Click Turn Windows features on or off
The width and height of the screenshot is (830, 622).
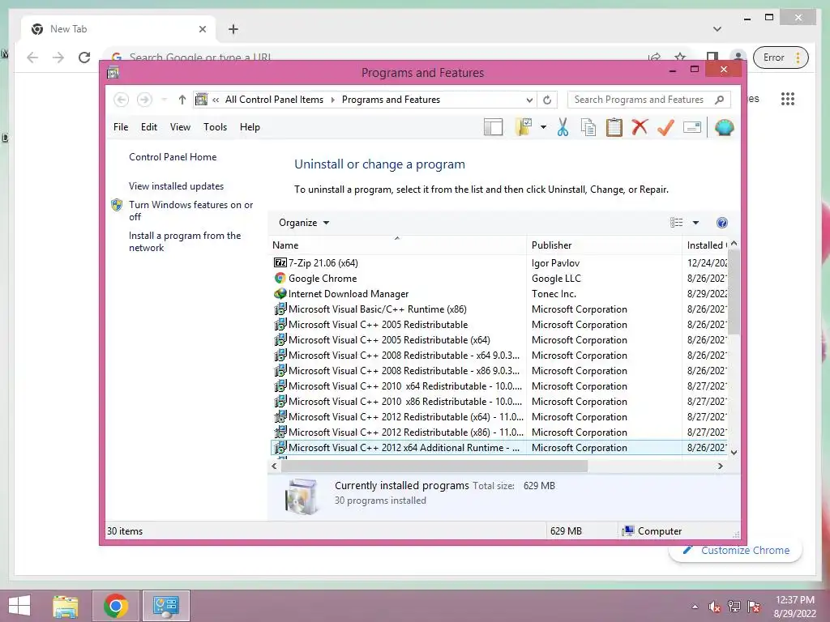tap(190, 211)
